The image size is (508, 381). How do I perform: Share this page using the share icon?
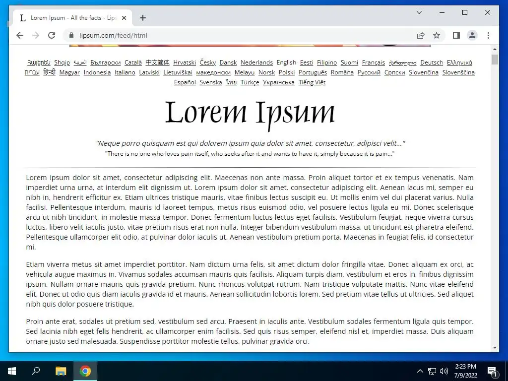tap(421, 35)
